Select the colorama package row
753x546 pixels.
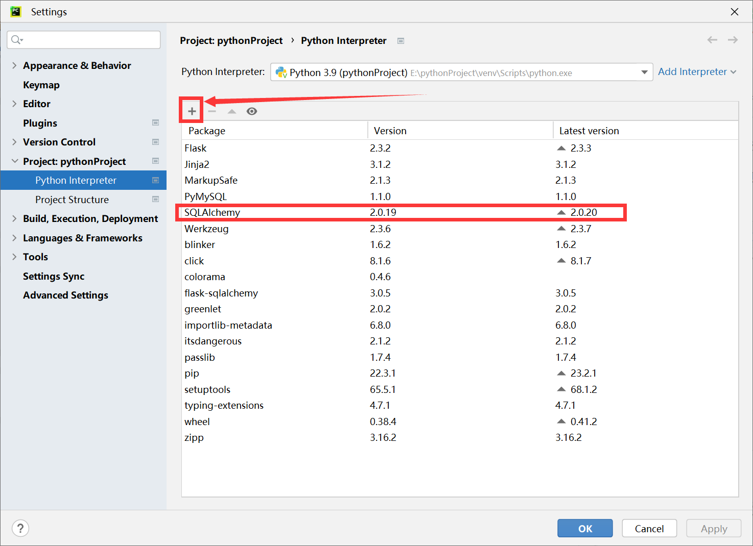click(460, 277)
